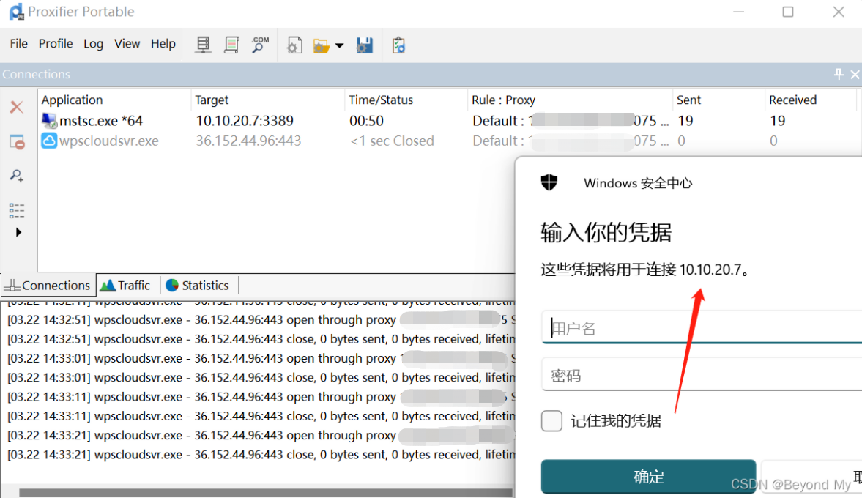Click the search-plus sidebar icon
This screenshot has height=498, width=862.
tap(17, 176)
